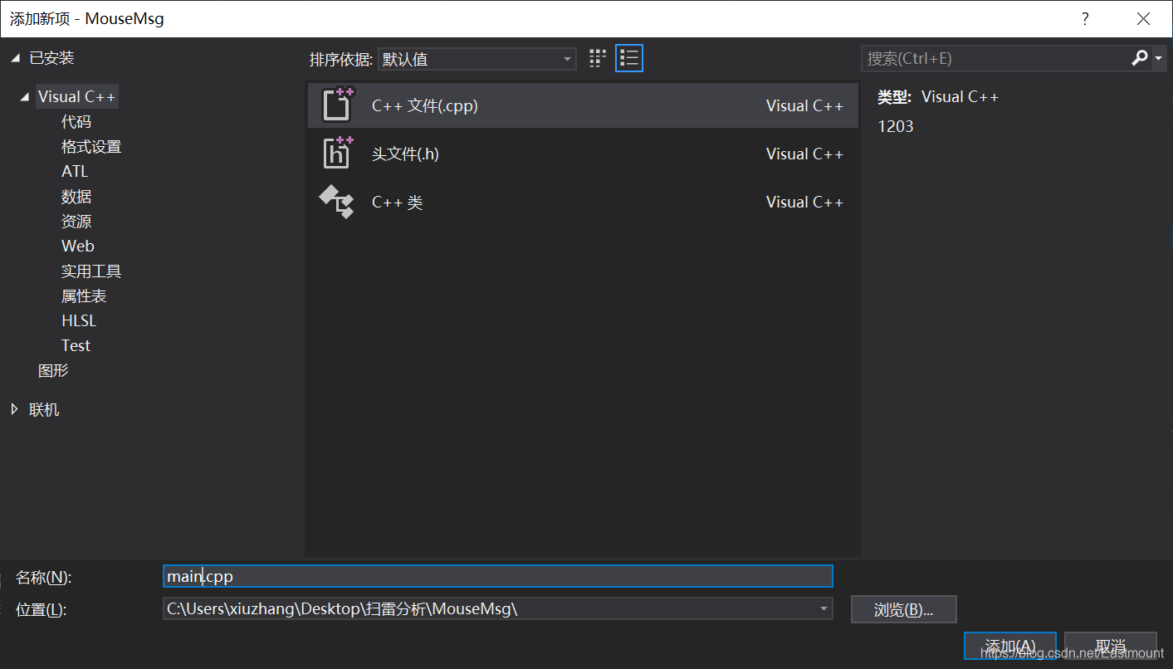
Task: Click 'Visual C++' label in 头文件 row
Action: click(x=804, y=154)
